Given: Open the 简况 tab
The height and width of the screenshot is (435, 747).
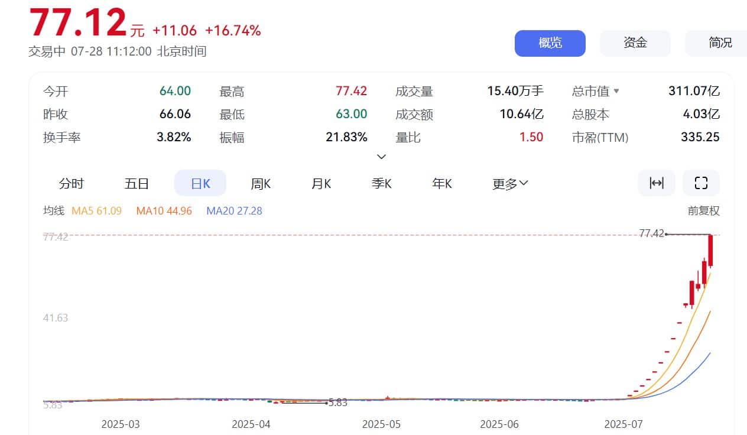Looking at the screenshot, I should [x=720, y=43].
